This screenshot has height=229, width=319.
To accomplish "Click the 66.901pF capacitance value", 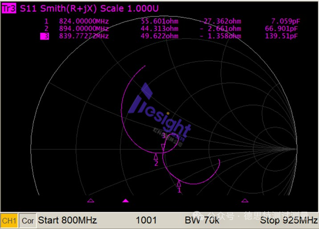I will click(282, 29).
